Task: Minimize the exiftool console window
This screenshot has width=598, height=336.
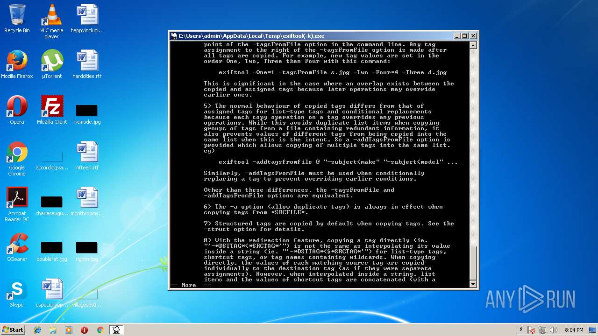Action: coord(456,36)
